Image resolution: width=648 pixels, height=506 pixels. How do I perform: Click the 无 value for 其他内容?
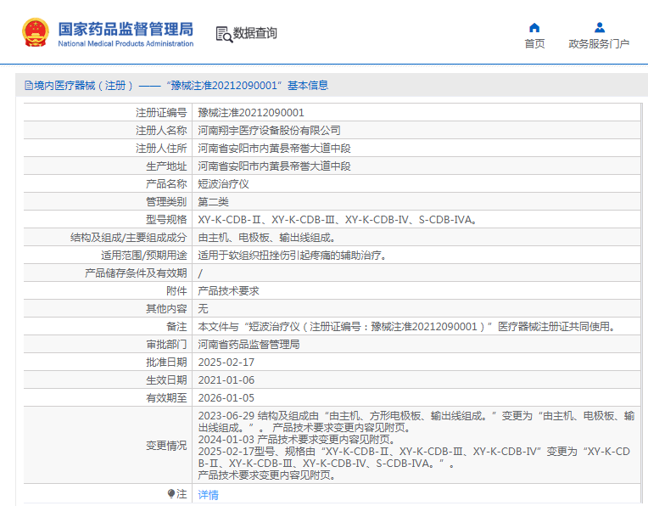pyautogui.click(x=203, y=309)
